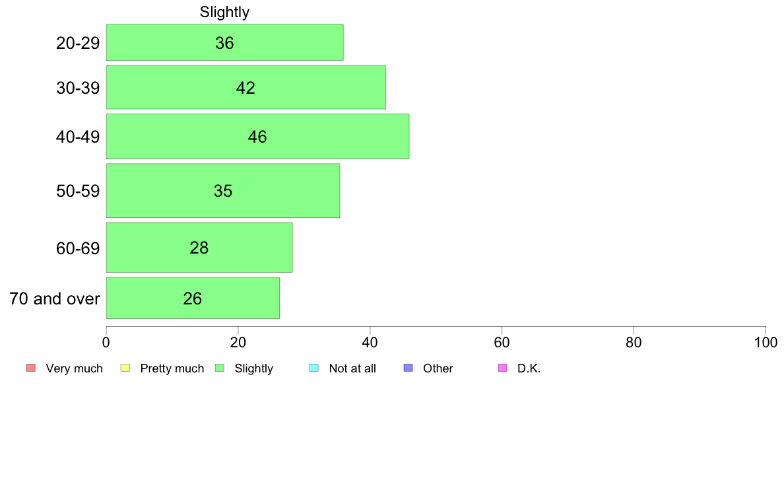Select the 40-49 bar showing 46
This screenshot has height=486, width=784.
pos(257,137)
